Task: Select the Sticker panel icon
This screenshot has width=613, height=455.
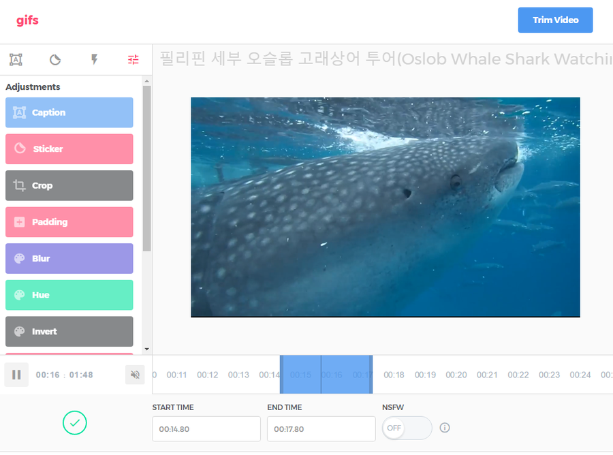Action: pyautogui.click(x=54, y=60)
